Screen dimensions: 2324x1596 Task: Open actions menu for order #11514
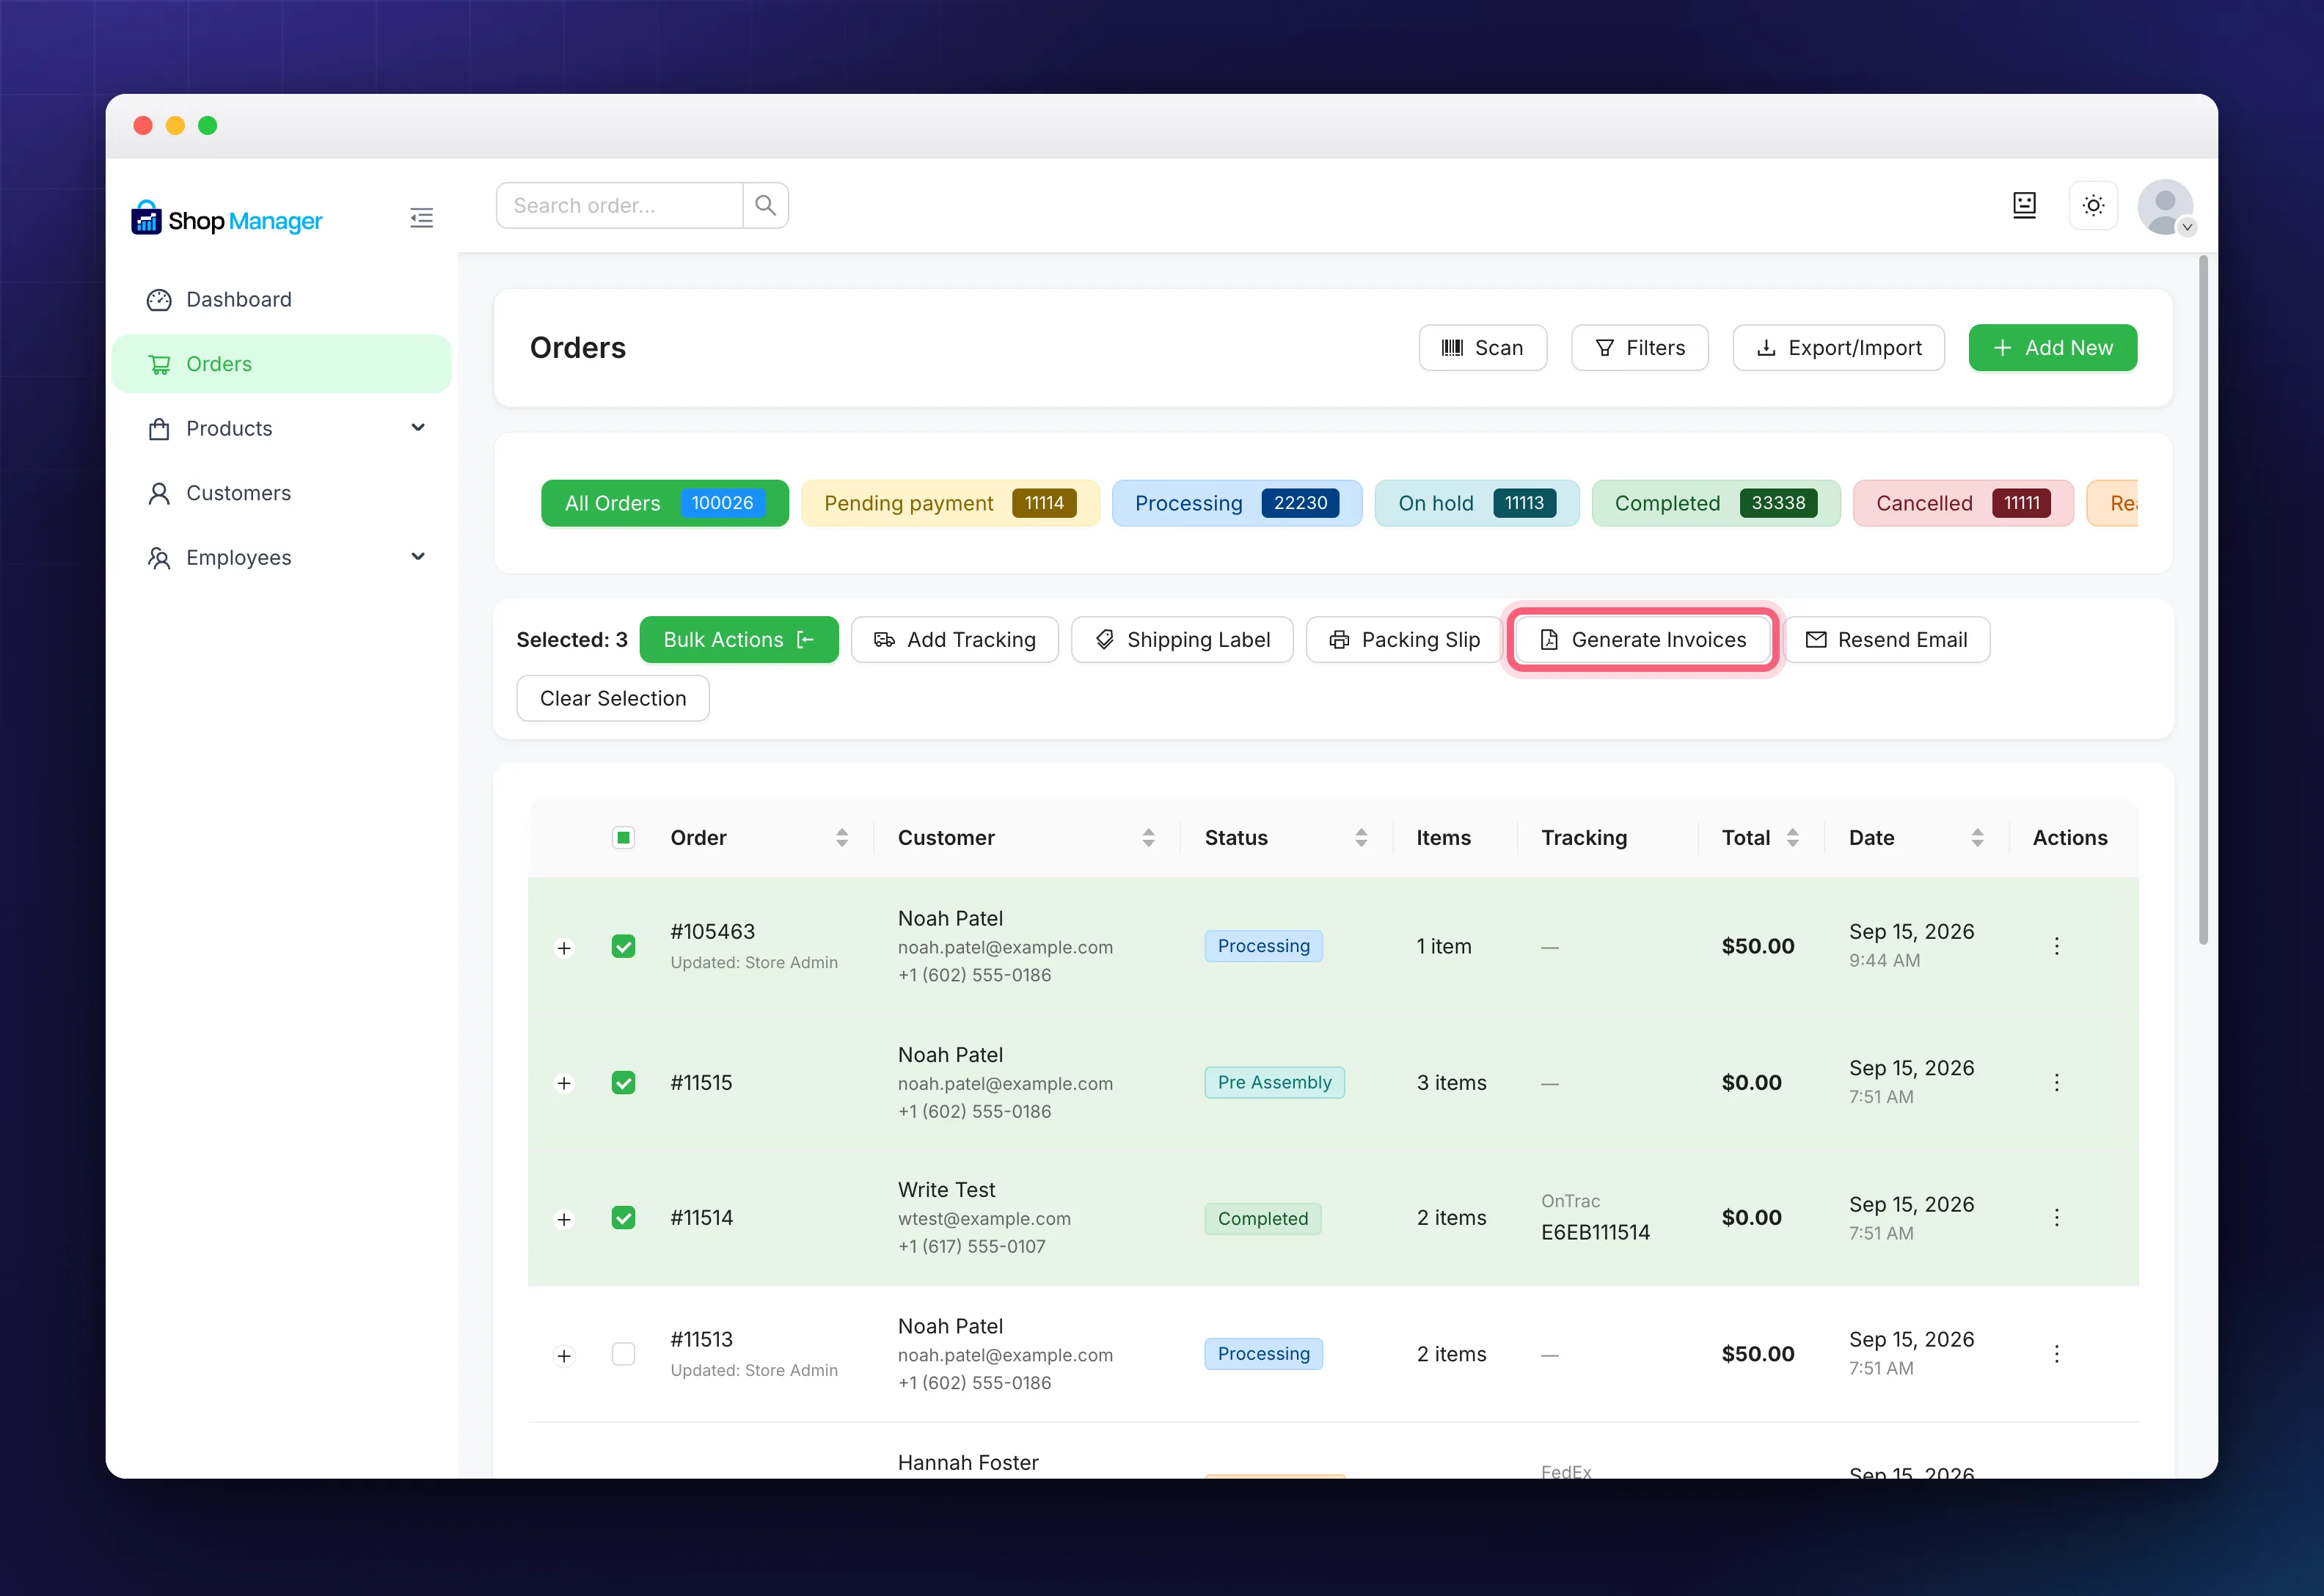pyautogui.click(x=2056, y=1218)
